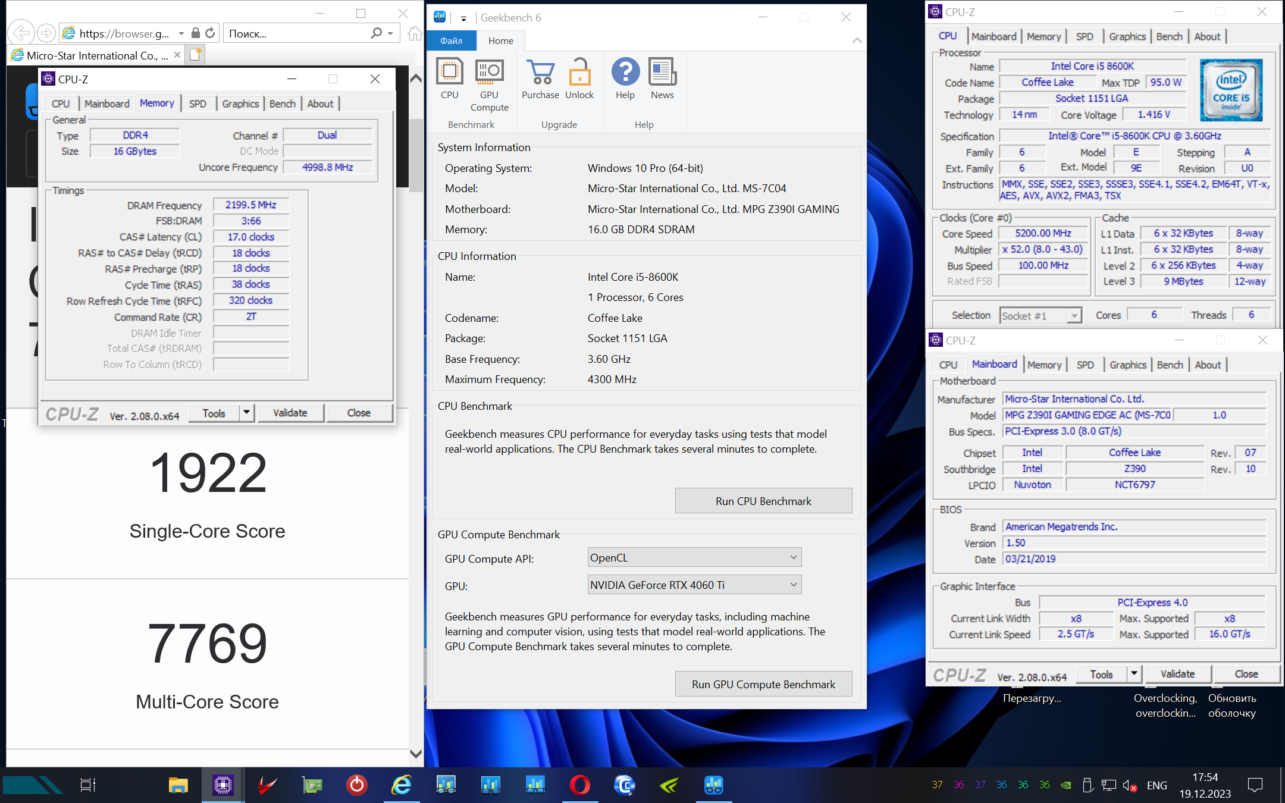Viewport: 1285px width, 803px height.
Task: Open search provider dropdown arrow in browser
Action: (x=390, y=34)
